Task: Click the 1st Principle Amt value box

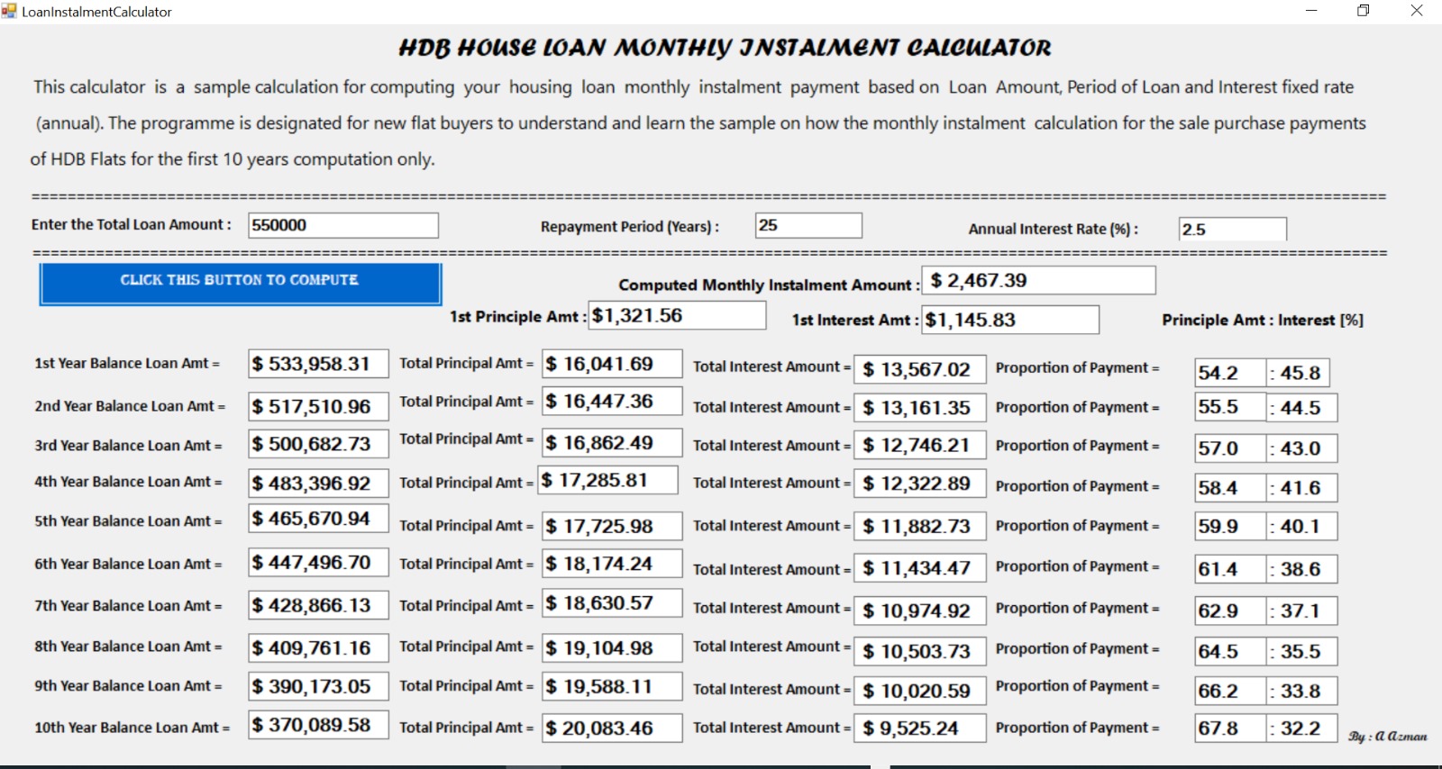Action: point(677,315)
